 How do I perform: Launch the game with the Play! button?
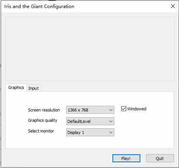[126, 158]
